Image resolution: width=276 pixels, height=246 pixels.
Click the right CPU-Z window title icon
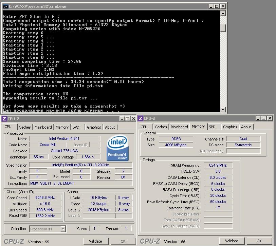point(140,118)
